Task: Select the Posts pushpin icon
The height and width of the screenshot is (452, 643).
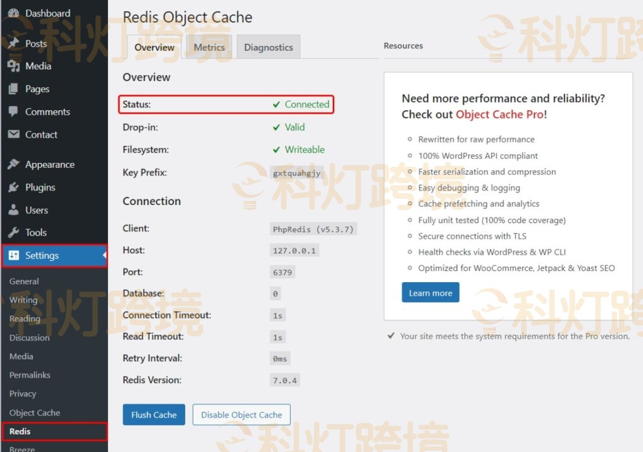Action: click(x=14, y=43)
